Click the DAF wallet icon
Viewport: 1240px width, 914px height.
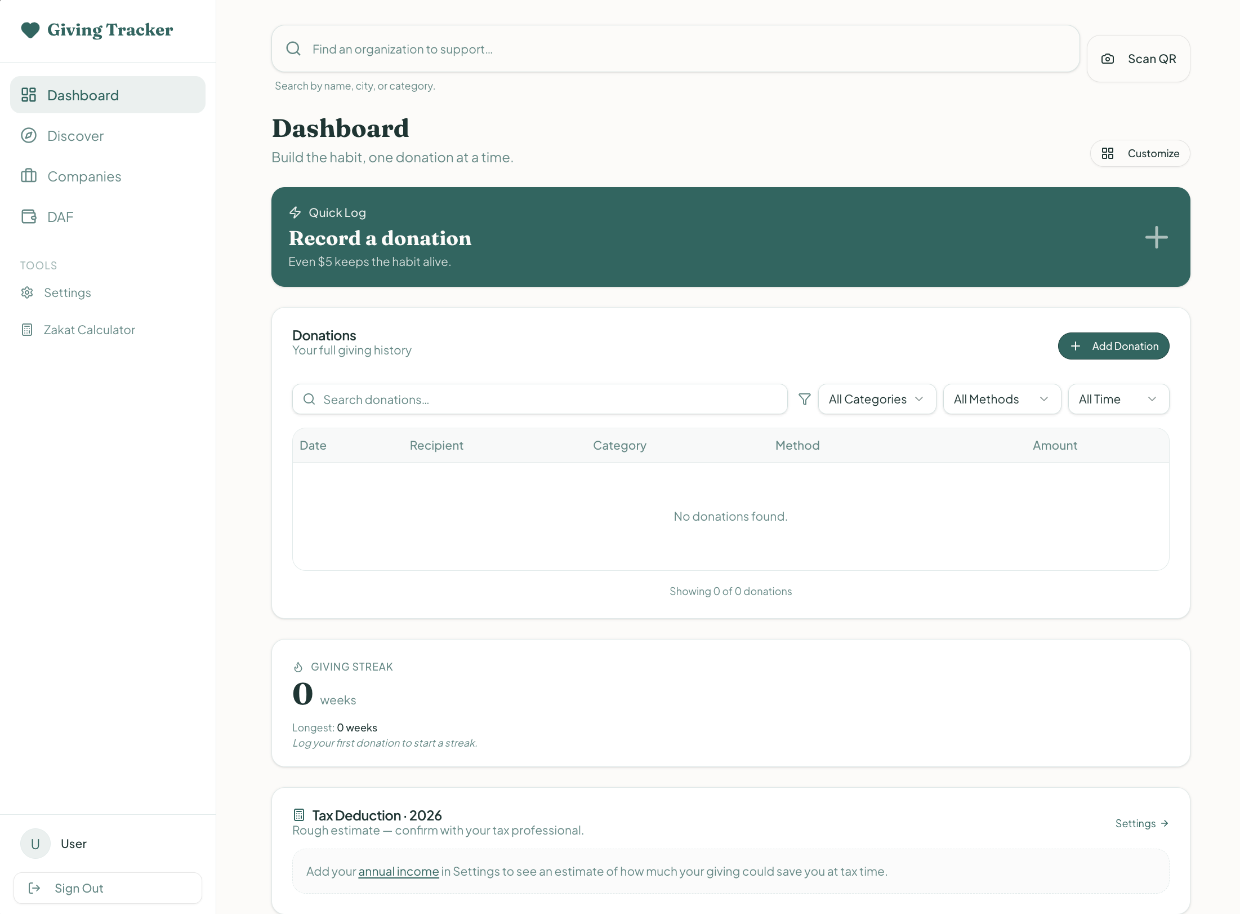coord(29,217)
